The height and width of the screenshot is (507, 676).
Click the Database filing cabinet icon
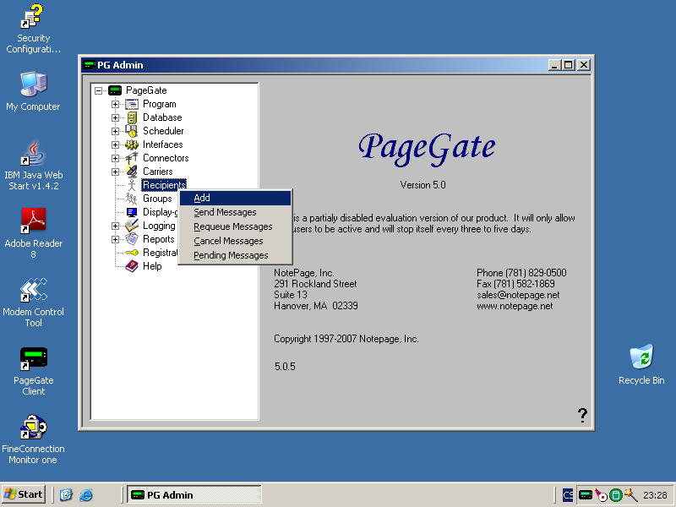[x=132, y=117]
